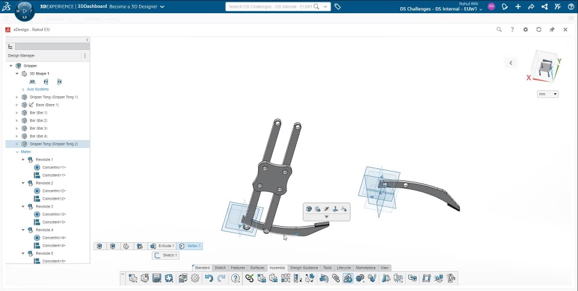Open the Become a 3D Designer dropdown
Screen dimensions: 578x291
tap(162, 7)
